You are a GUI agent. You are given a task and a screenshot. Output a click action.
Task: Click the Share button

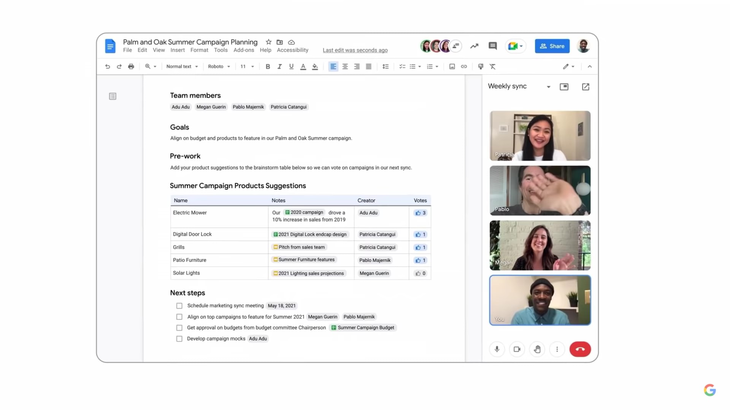[x=552, y=46]
